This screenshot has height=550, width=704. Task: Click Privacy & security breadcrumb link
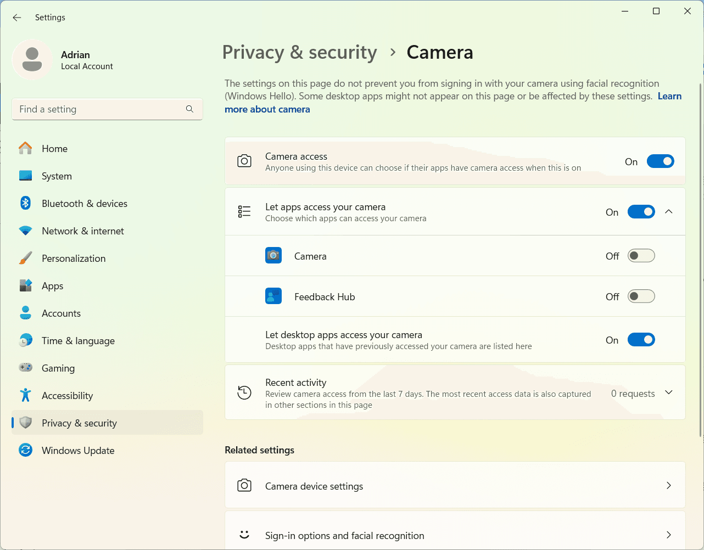(299, 52)
